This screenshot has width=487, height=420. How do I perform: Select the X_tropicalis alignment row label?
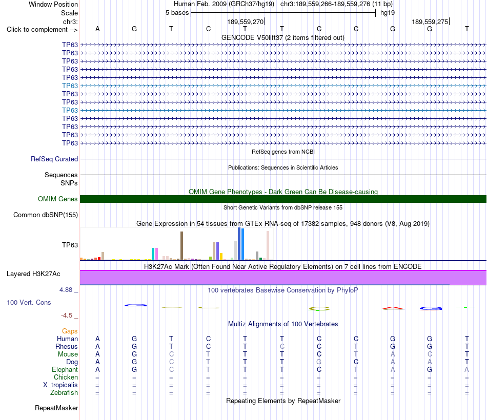[x=60, y=385]
